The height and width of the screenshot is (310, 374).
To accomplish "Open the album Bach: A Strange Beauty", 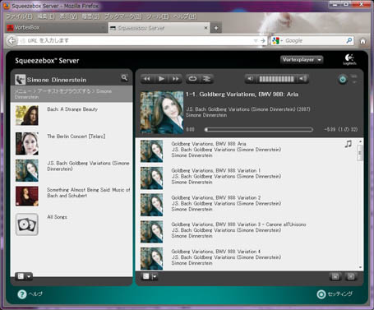I will point(72,109).
